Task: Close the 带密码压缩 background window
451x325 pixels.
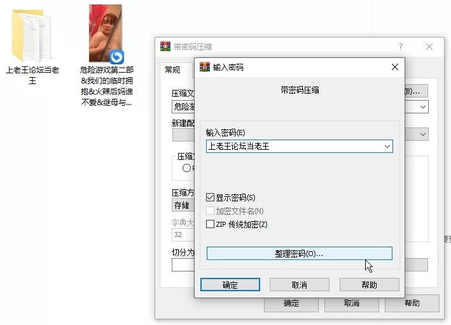Action: click(429, 47)
